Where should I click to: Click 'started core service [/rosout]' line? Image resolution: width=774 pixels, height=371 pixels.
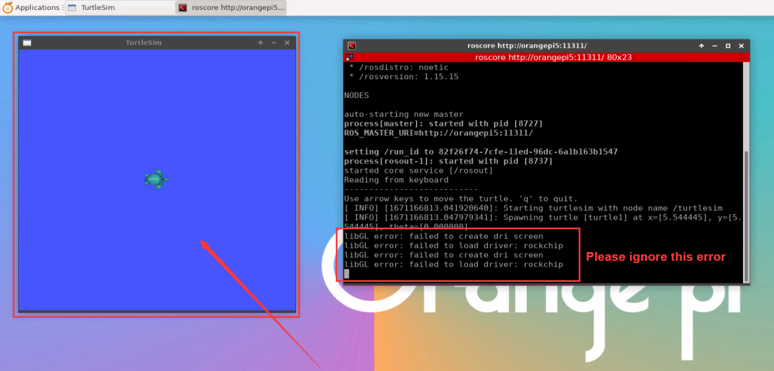click(418, 171)
